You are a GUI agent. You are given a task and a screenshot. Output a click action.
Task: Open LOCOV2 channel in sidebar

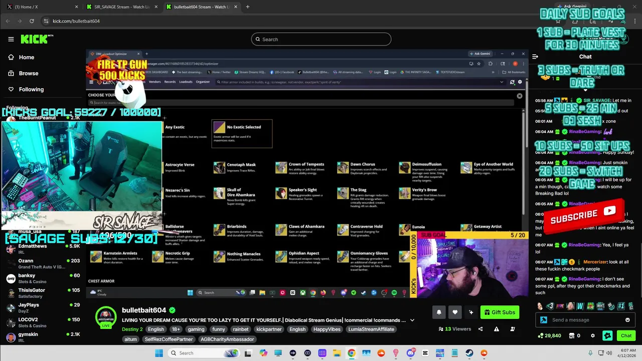(42, 322)
